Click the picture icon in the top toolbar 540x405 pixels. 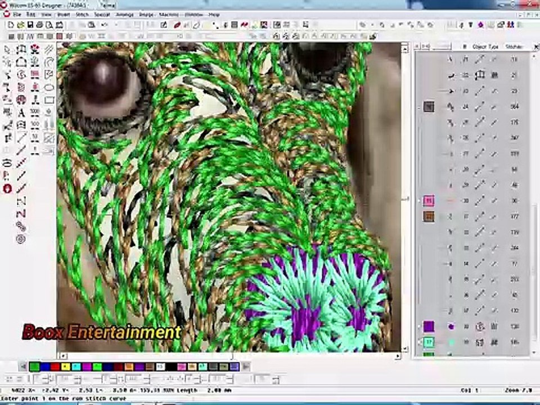click(x=264, y=25)
